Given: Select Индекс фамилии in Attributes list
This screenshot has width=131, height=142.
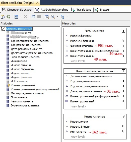Looking at the screenshot, I should click(21, 77).
